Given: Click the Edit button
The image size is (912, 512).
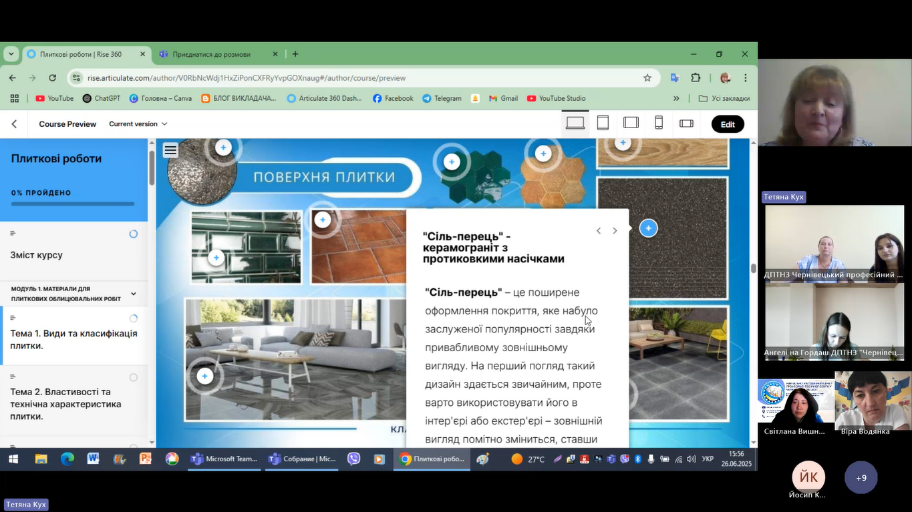Looking at the screenshot, I should point(728,124).
